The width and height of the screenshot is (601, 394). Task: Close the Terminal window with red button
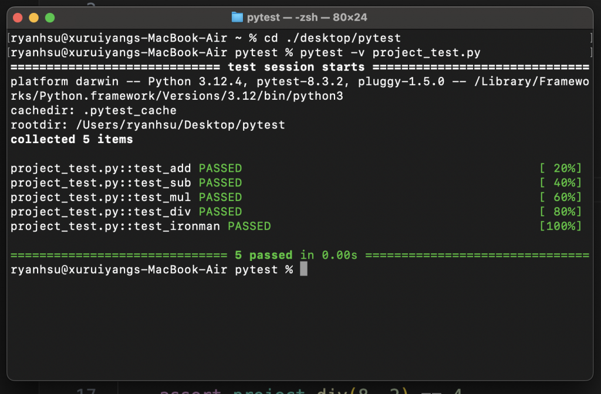point(18,18)
